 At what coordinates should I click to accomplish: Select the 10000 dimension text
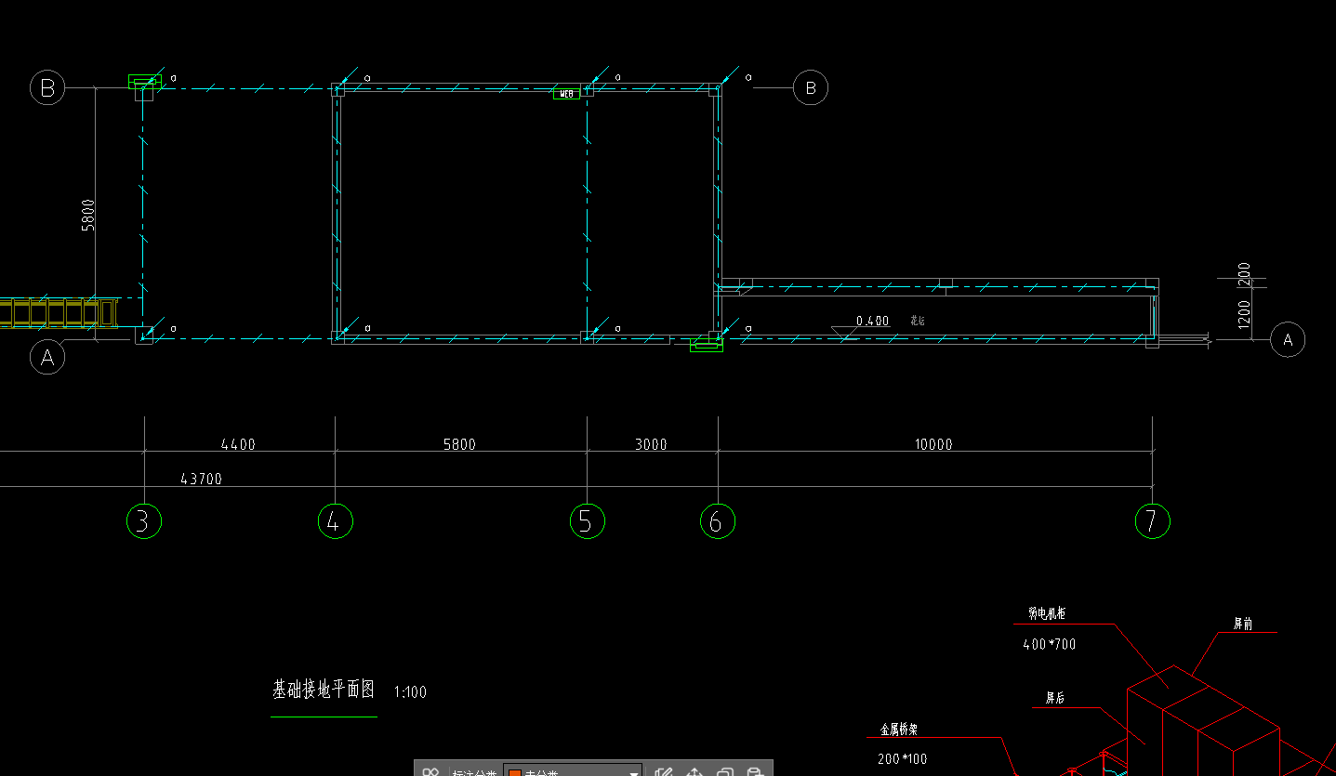pos(933,444)
